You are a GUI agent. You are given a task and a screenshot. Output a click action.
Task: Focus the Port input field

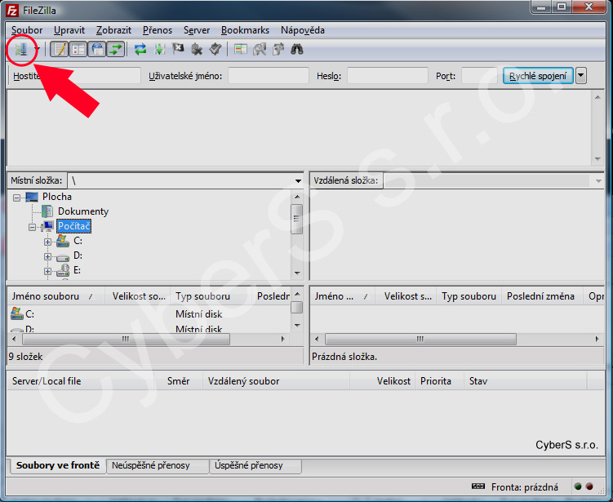(479, 76)
